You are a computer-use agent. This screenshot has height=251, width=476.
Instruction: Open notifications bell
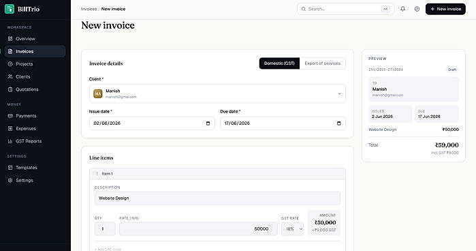[x=403, y=9]
